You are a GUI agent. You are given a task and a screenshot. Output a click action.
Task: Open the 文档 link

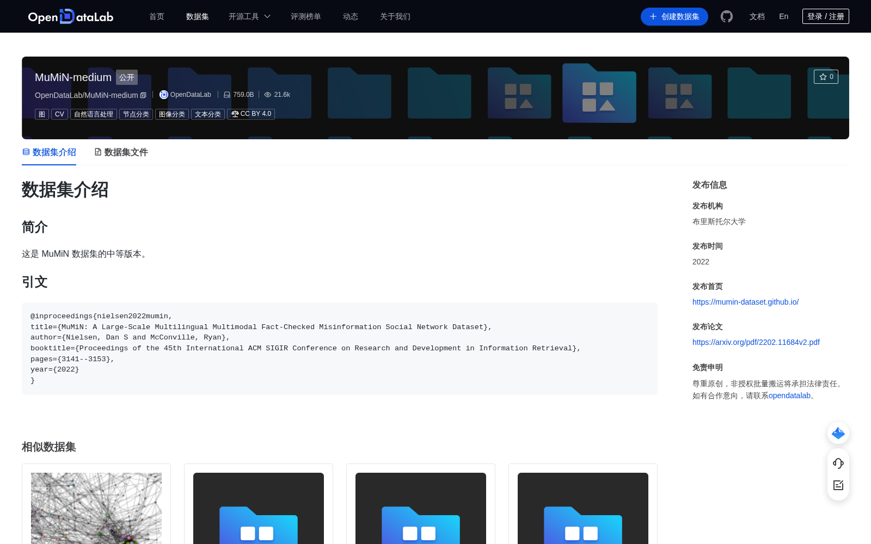tap(757, 16)
